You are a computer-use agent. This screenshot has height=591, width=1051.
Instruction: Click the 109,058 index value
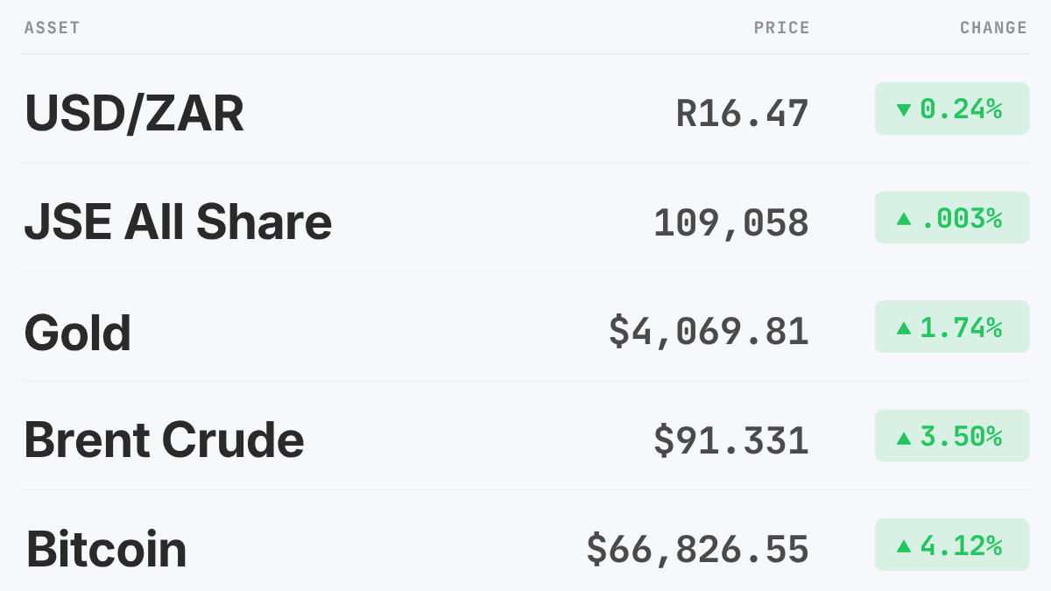(731, 222)
